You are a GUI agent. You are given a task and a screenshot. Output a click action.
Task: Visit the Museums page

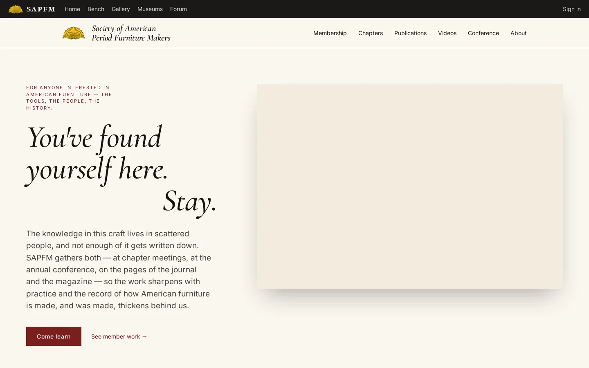tap(150, 9)
